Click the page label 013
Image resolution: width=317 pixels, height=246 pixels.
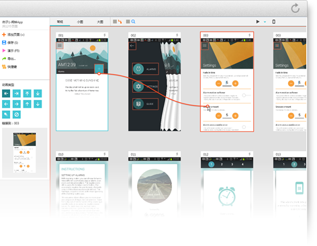click(278, 155)
